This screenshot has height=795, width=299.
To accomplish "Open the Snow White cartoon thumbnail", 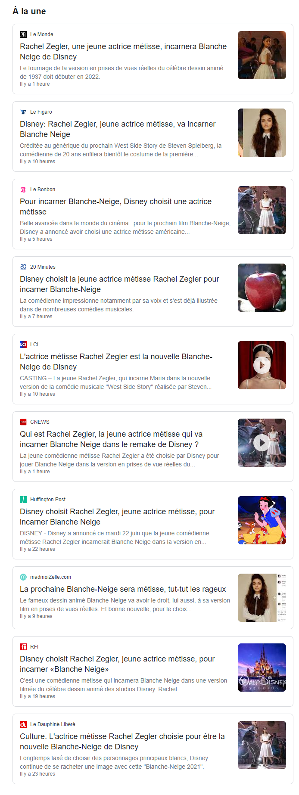I will [x=262, y=520].
